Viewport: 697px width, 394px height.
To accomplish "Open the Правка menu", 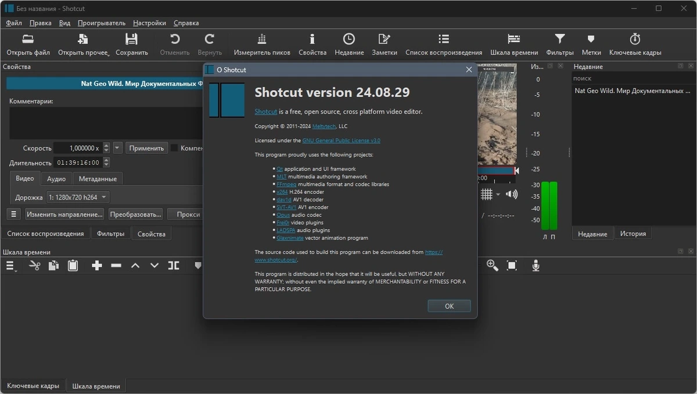I will click(41, 23).
